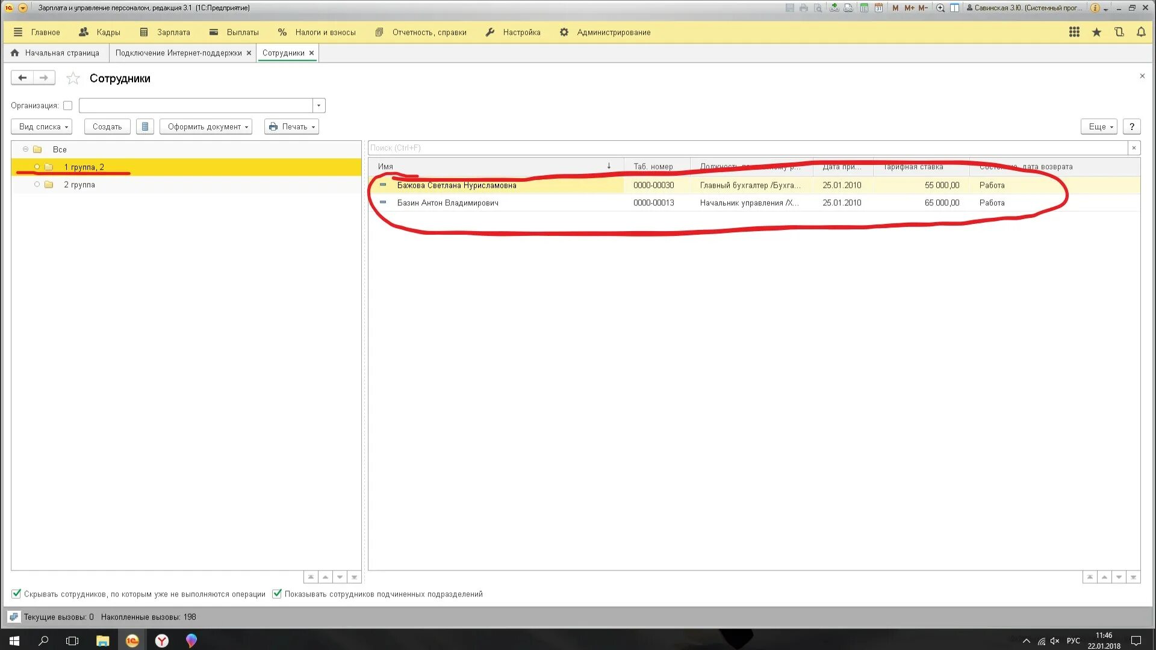1156x650 pixels.
Task: Collapse the Все tree node
Action: 25,149
